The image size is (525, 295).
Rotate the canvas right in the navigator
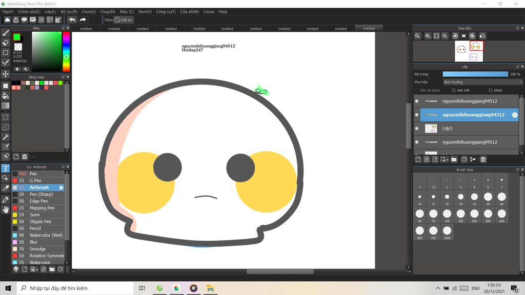click(x=472, y=36)
